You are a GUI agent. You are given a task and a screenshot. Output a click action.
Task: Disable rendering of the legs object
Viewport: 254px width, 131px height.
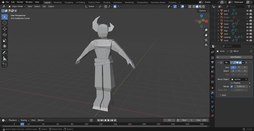click(251, 31)
